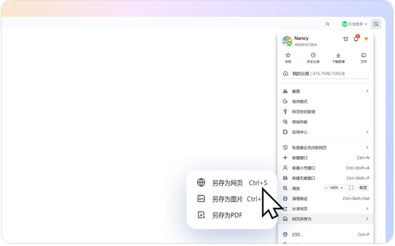Open 网页密码管理 password manager
Viewport: 395px width, 246px height.
325,112
